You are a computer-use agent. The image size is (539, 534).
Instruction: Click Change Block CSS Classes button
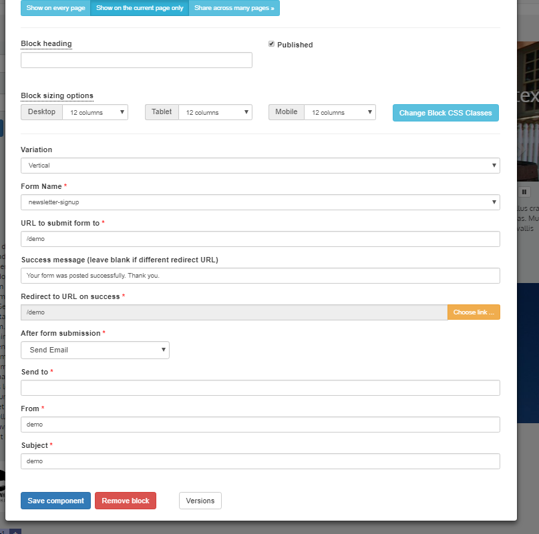pos(445,113)
